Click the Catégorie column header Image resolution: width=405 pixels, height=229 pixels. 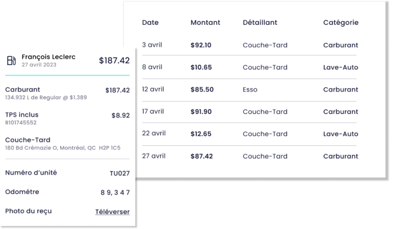point(341,23)
